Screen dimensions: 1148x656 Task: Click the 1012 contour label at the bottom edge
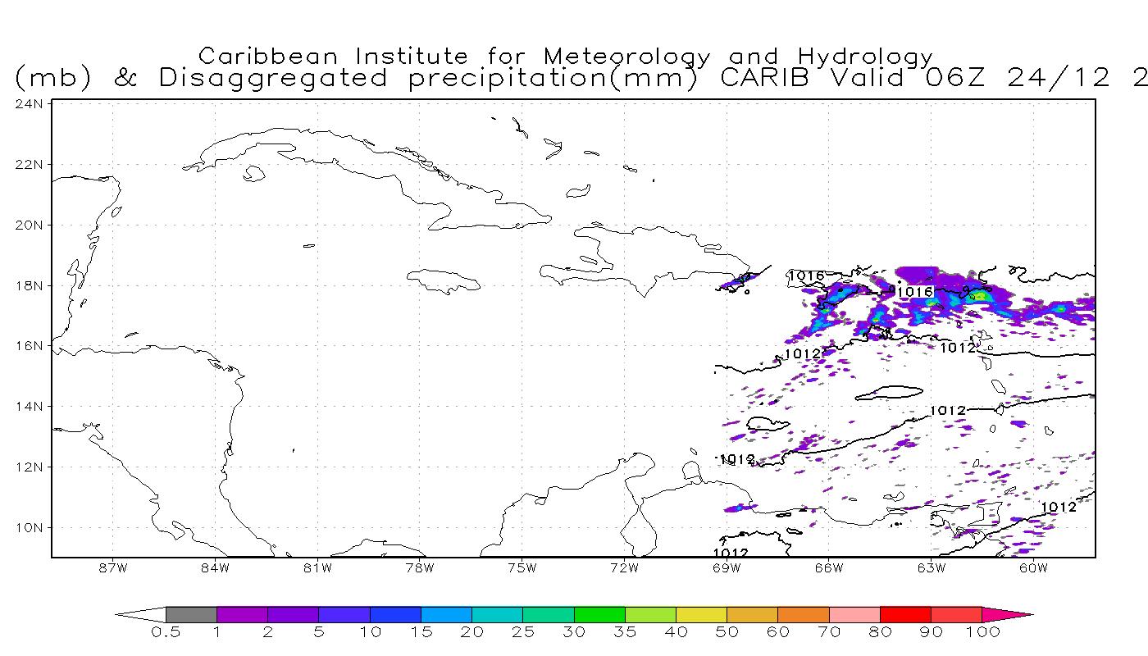730,553
